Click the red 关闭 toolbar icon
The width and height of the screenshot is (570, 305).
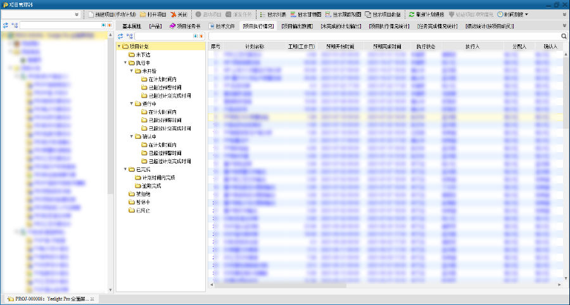[x=174, y=15]
